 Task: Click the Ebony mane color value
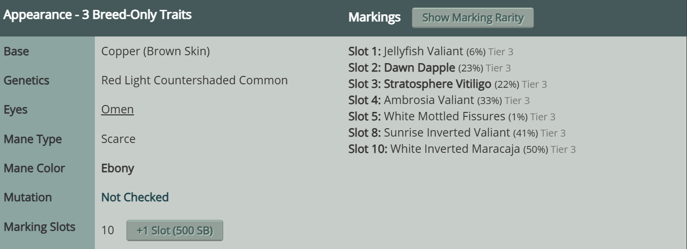coord(118,168)
